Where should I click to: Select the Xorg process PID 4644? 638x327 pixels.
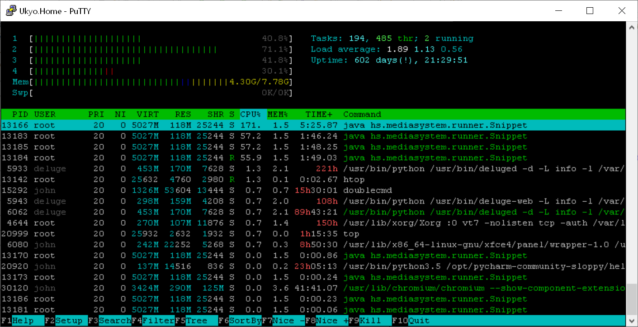(x=313, y=223)
